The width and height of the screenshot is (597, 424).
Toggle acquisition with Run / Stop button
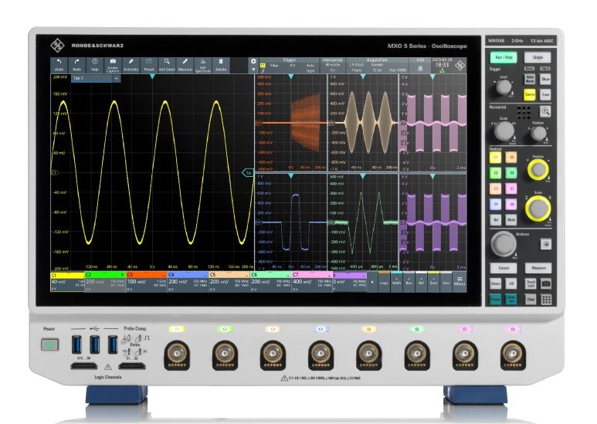point(504,57)
